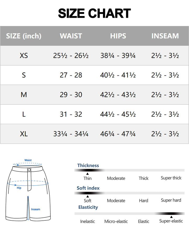Select the INSEAM column header
This screenshot has width=189, height=245.
click(165, 36)
